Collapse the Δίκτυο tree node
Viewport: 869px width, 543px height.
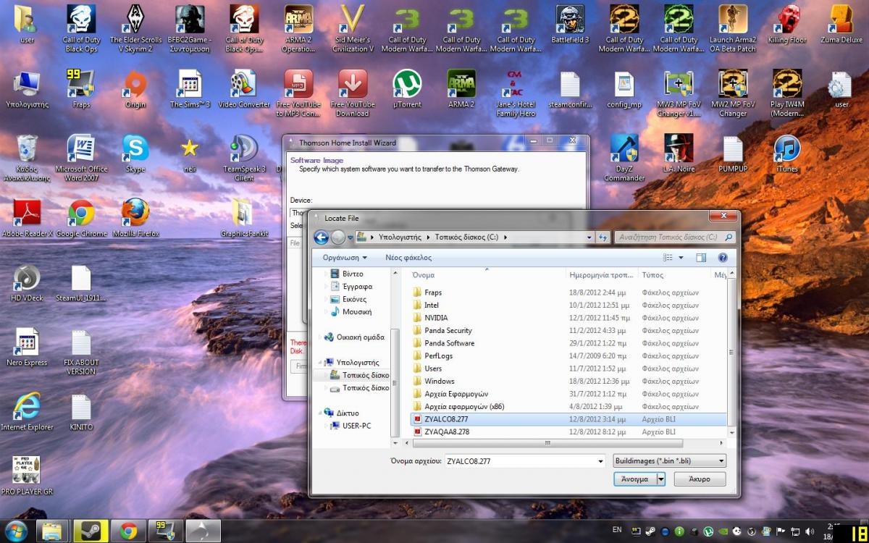coord(321,413)
